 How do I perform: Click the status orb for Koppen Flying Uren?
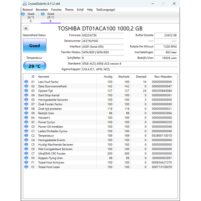click(26, 158)
